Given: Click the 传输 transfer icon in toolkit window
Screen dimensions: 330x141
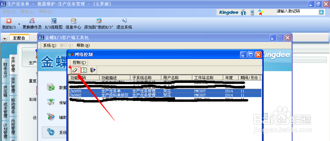Looking at the screenshot, I should pyautogui.click(x=51, y=102).
